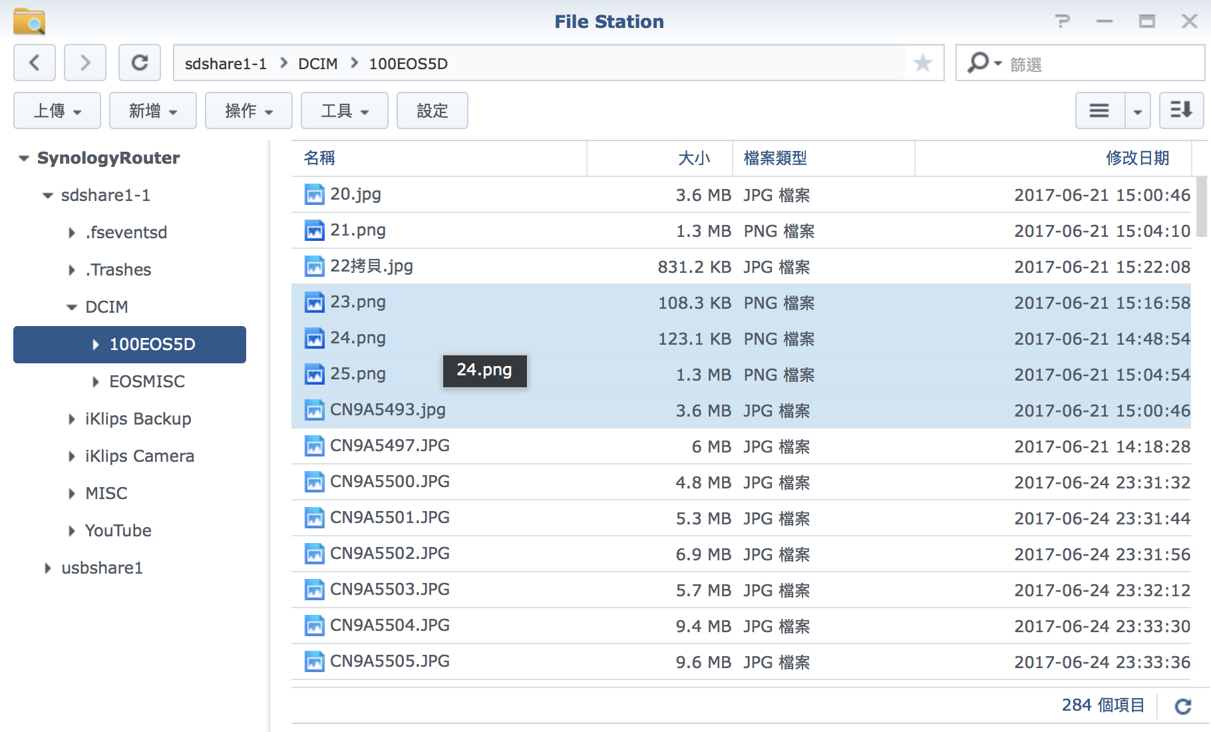Sort by 修改日期 column header

(x=1137, y=158)
